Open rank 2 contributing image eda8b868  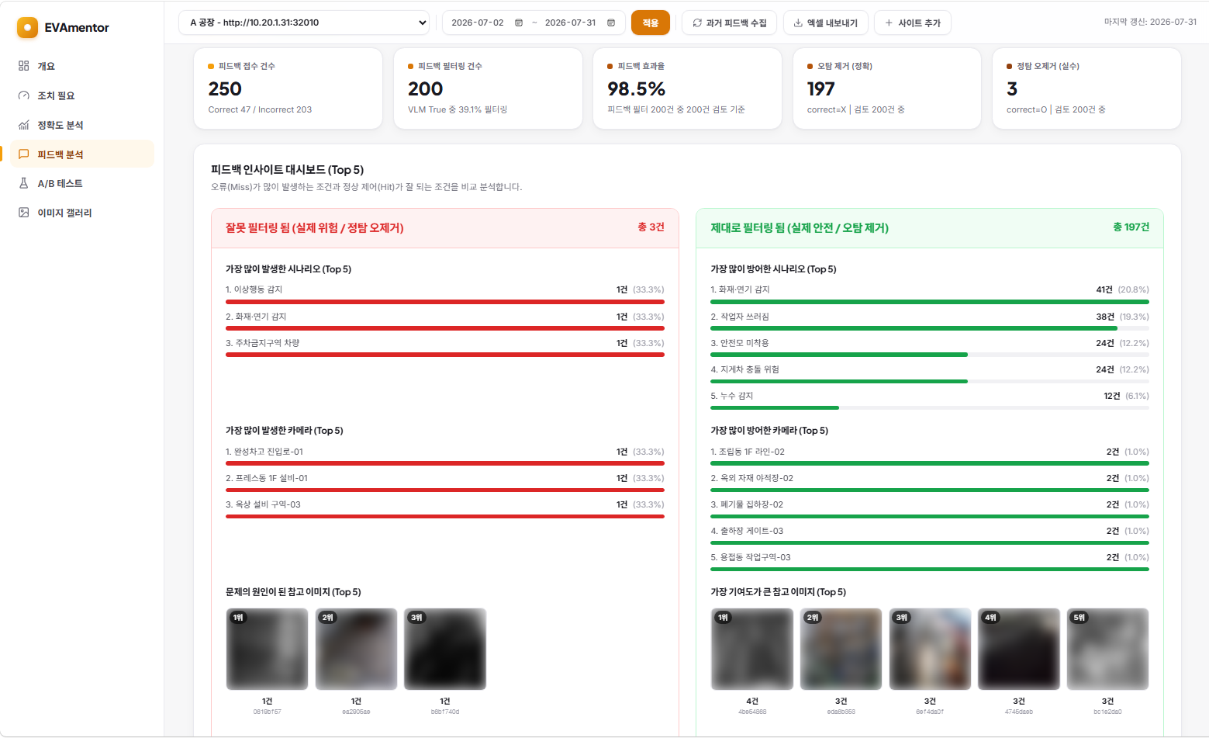coord(841,649)
